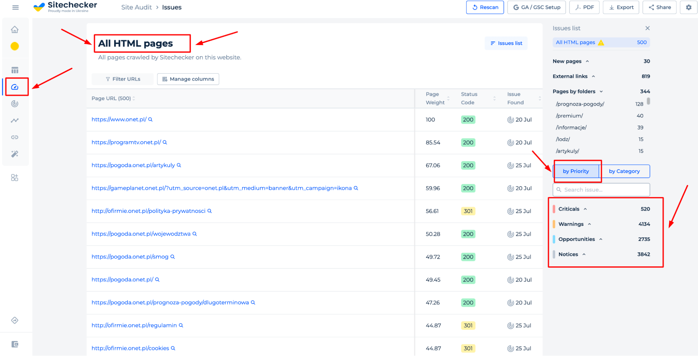This screenshot has height=356, width=698.
Task: Click the blue Opportunities color marker
Action: pyautogui.click(x=554, y=239)
